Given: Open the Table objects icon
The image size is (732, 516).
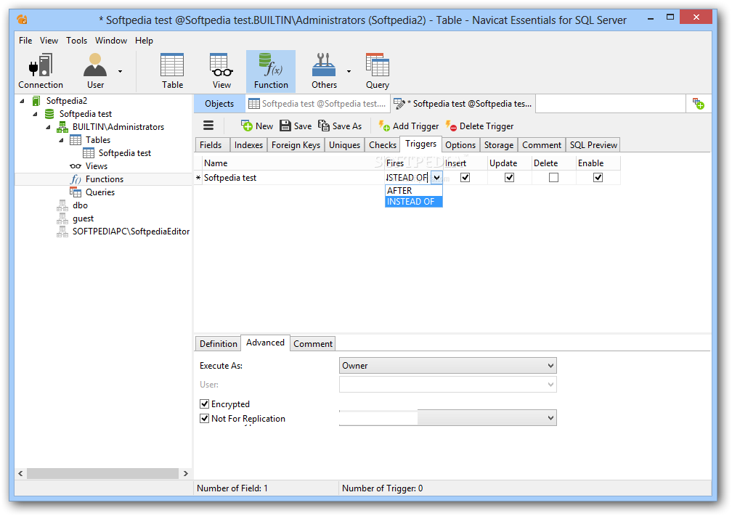Looking at the screenshot, I should pyautogui.click(x=172, y=71).
